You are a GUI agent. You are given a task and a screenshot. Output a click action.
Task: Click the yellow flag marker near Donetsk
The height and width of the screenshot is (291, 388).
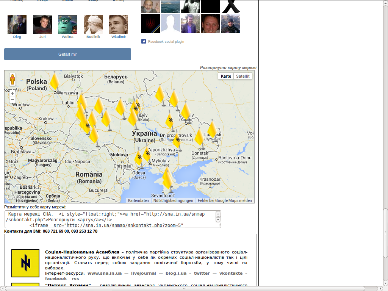(199, 138)
